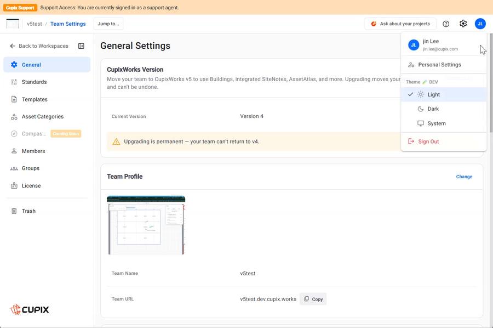Open Asset Categories page
493x328 pixels.
click(47, 116)
